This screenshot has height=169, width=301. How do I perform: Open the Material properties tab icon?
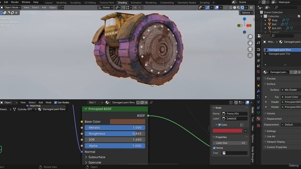click(x=259, y=119)
